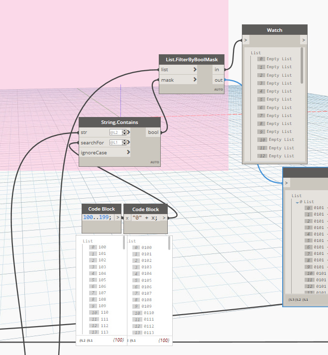
Task: Click the Watch node output port arrow
Action: (x=304, y=40)
